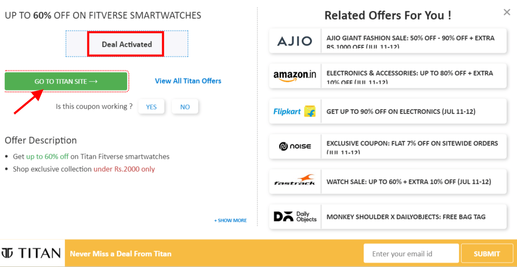This screenshot has height=267, width=517.
Task: Expand description with Show More
Action: [x=230, y=220]
